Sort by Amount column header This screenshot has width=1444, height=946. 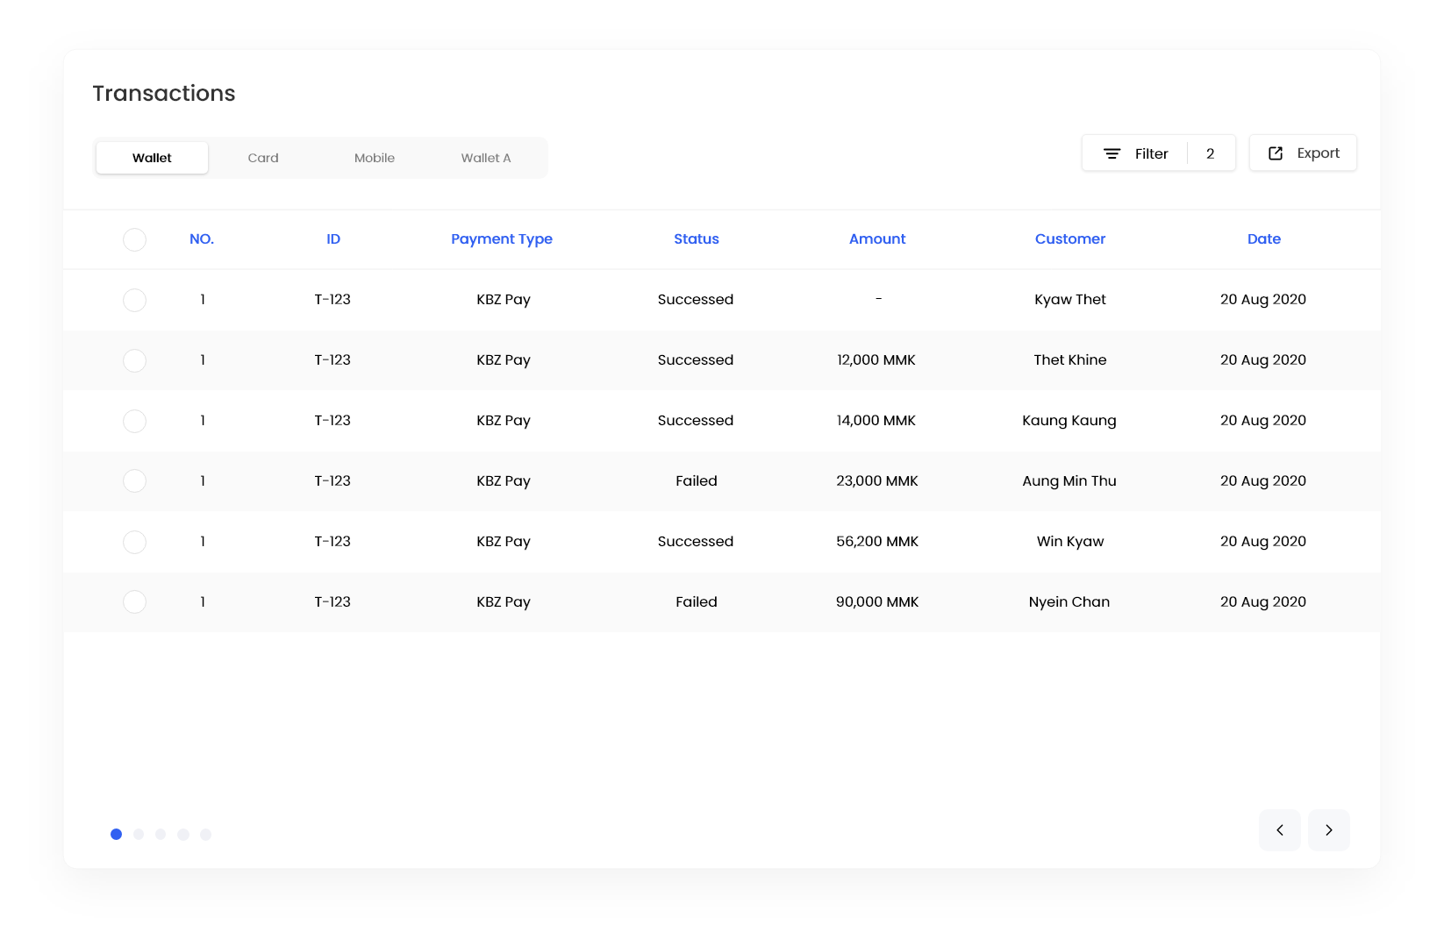(877, 238)
